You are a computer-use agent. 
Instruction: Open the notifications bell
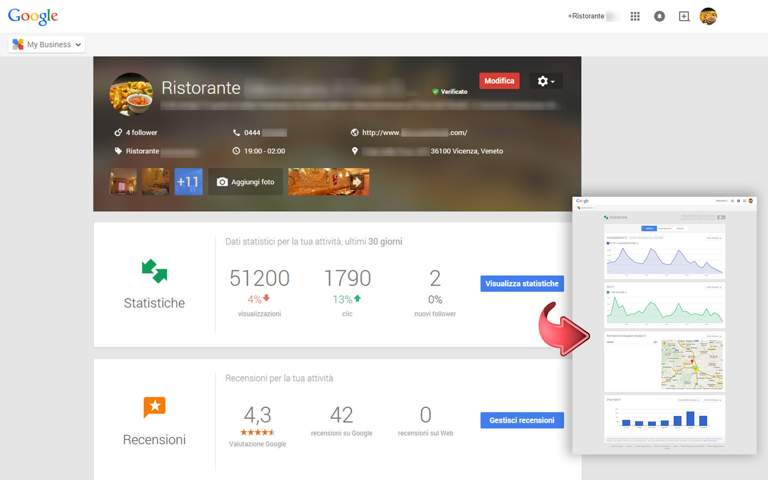[x=660, y=17]
